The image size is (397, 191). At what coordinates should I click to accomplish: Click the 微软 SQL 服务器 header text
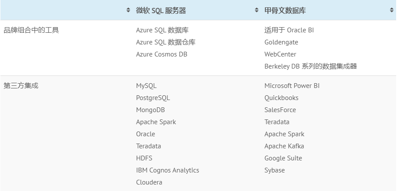pyautogui.click(x=161, y=10)
